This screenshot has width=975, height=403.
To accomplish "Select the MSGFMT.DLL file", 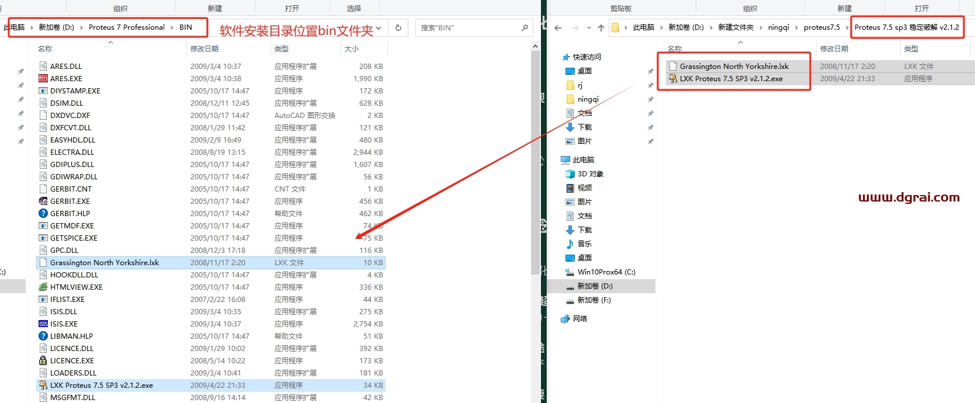I will tap(210, 397).
